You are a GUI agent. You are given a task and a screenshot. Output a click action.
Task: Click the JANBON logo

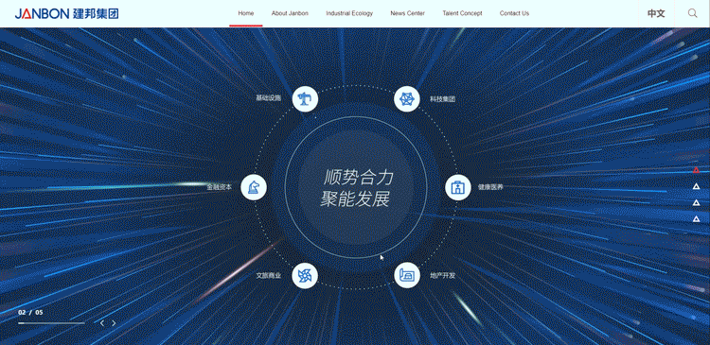(x=66, y=13)
